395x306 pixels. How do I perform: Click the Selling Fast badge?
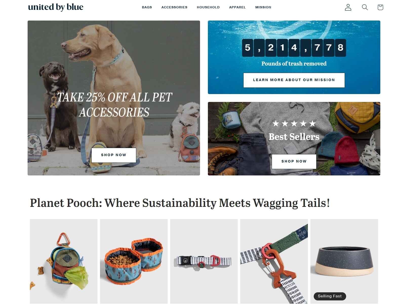coord(330,296)
